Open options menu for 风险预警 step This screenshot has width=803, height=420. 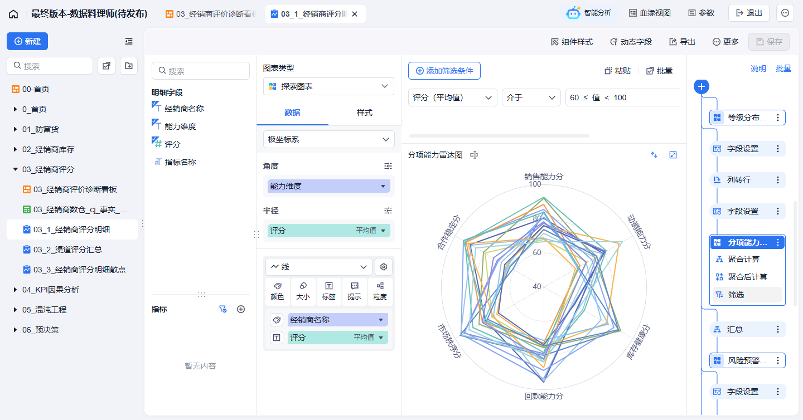pos(778,360)
